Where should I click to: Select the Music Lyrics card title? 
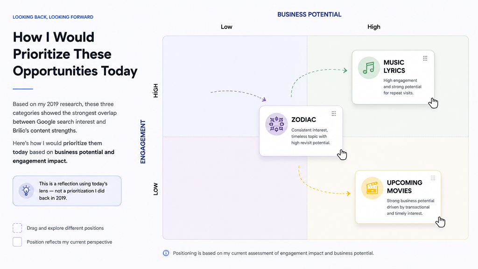pos(394,66)
